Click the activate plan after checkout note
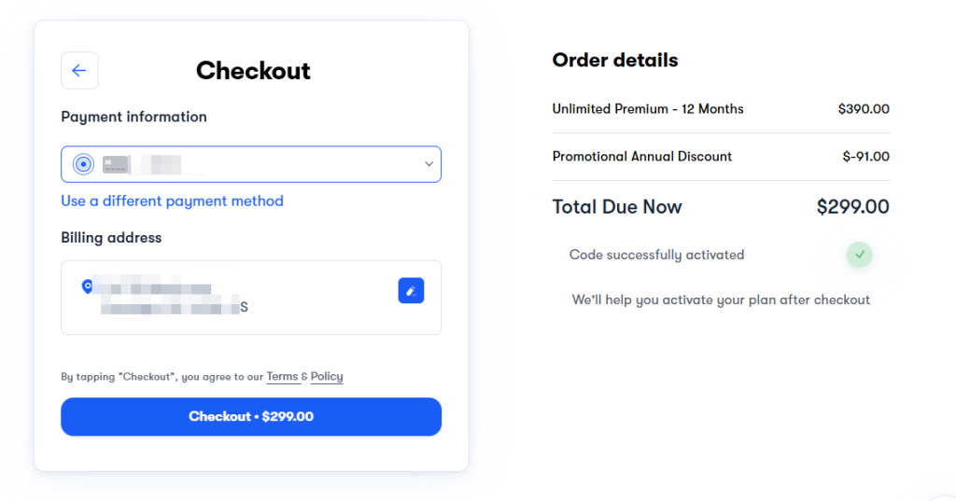This screenshot has height=501, width=956. 721,299
